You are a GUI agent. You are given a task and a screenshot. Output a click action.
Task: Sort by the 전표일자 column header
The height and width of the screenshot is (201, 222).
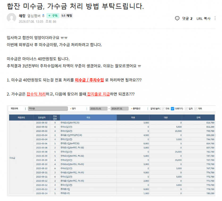pyautogui.click(x=42, y=118)
